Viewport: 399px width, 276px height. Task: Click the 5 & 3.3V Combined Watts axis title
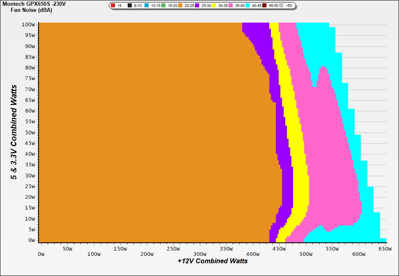(14, 132)
